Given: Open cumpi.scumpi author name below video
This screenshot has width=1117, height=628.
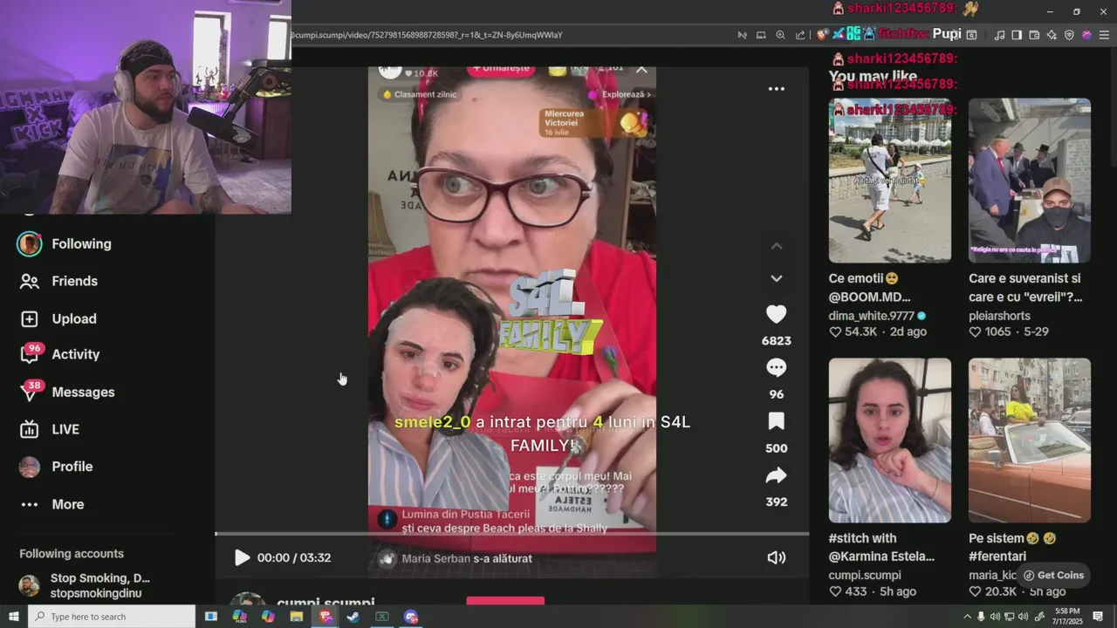Looking at the screenshot, I should pos(326,603).
